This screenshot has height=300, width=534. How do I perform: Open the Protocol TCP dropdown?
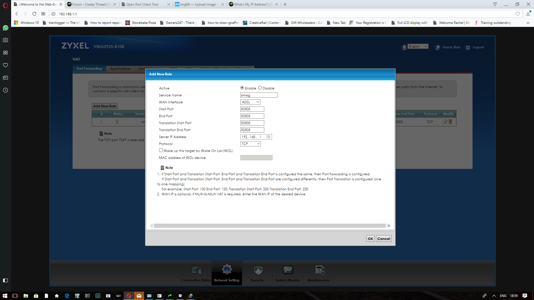coord(251,144)
